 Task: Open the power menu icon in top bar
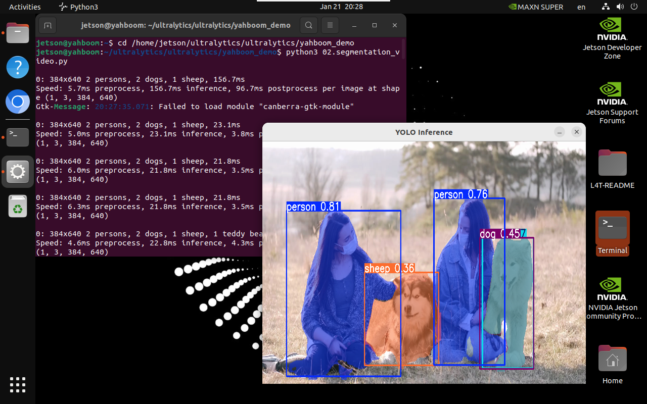pyautogui.click(x=634, y=7)
